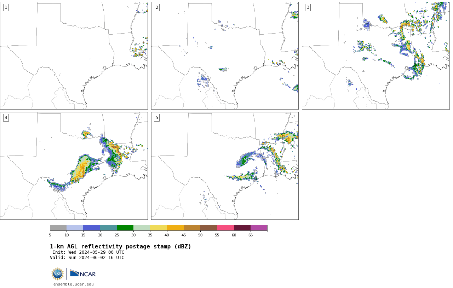
Task: Click the panel number 3 label
Action: (x=308, y=7)
